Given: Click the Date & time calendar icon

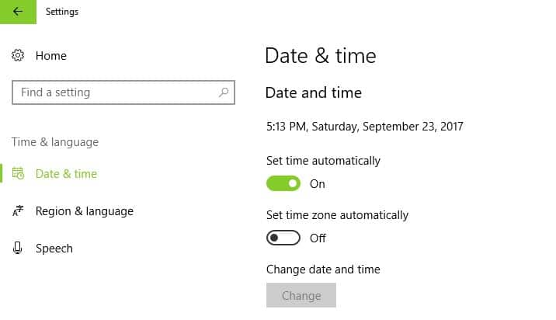Looking at the screenshot, I should click(x=18, y=174).
